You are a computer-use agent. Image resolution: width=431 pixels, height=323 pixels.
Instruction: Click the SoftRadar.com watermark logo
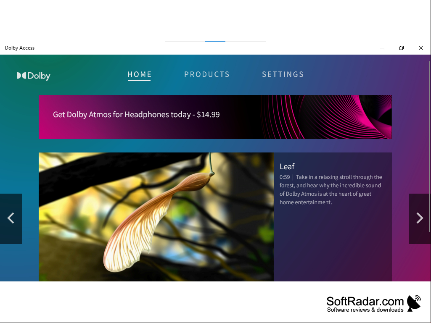tap(373, 304)
